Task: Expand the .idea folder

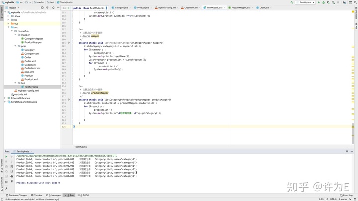Action: (x=8, y=16)
